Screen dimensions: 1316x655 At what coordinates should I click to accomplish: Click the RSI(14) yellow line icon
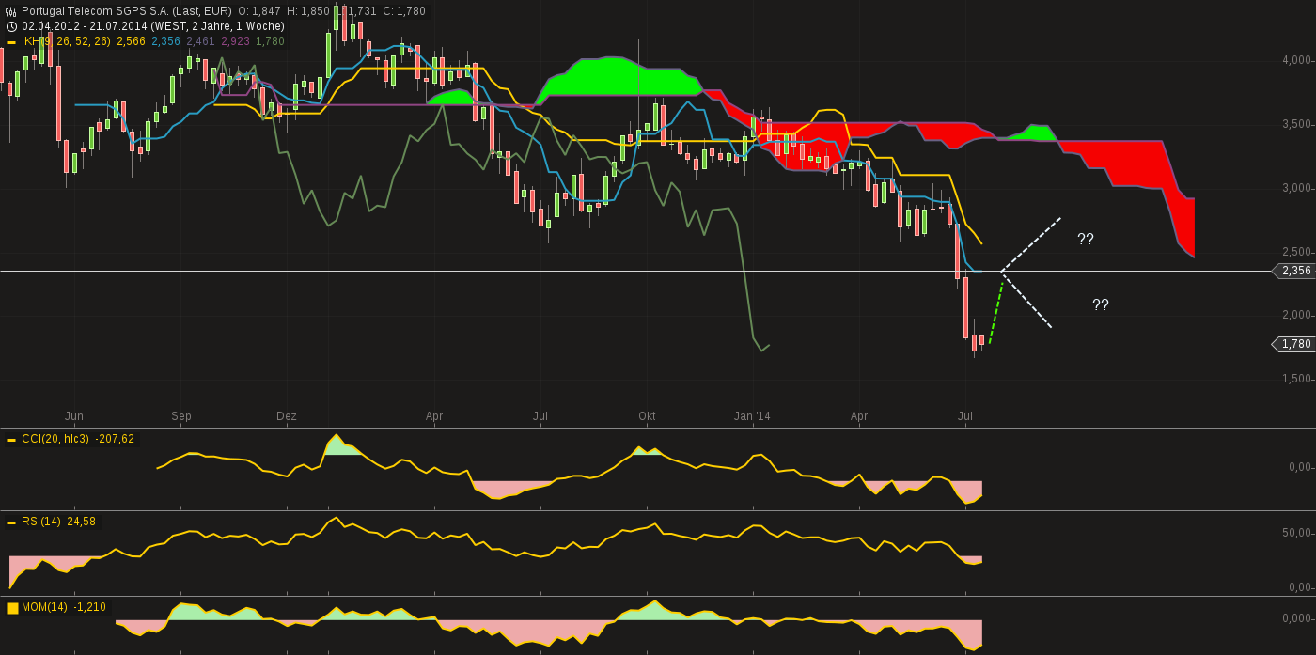pyautogui.click(x=11, y=522)
